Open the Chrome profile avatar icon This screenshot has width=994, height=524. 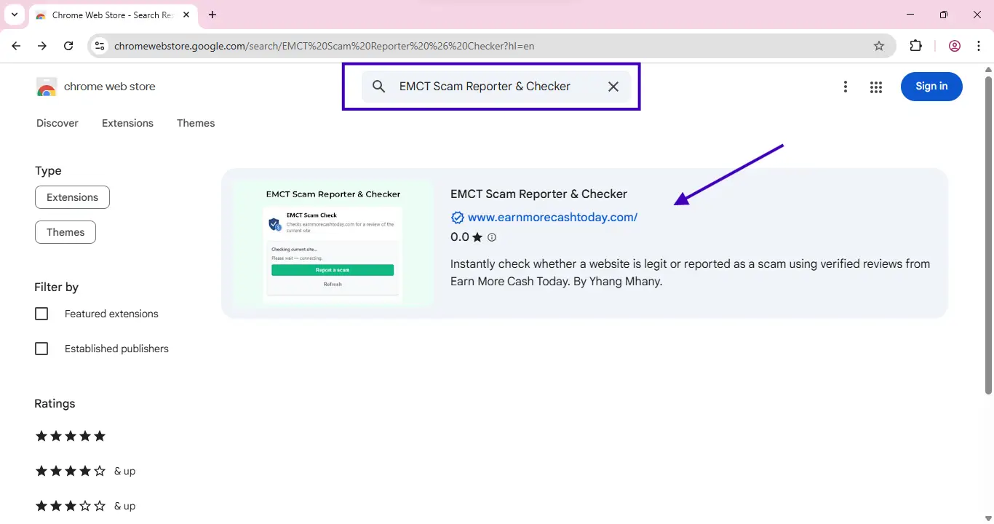(x=954, y=46)
